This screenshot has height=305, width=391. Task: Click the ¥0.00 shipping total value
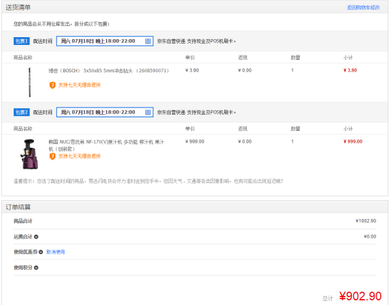click(369, 237)
